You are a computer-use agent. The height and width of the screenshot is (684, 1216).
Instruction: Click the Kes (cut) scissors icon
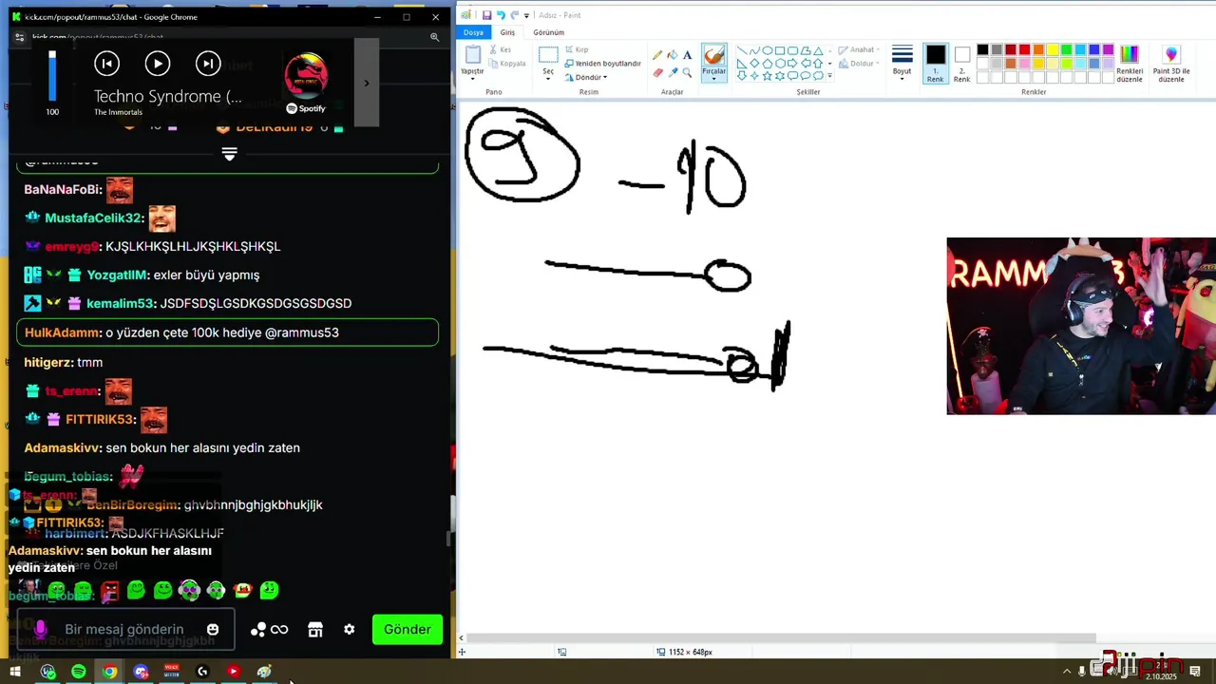point(494,49)
